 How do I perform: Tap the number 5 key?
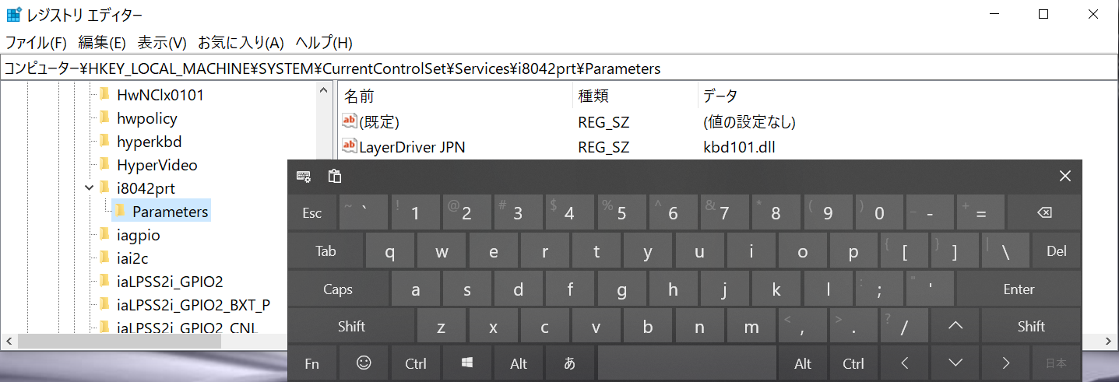(x=621, y=213)
